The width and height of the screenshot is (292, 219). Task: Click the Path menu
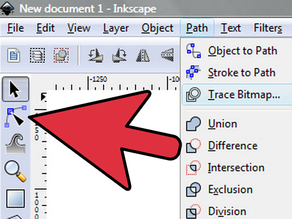(x=197, y=28)
